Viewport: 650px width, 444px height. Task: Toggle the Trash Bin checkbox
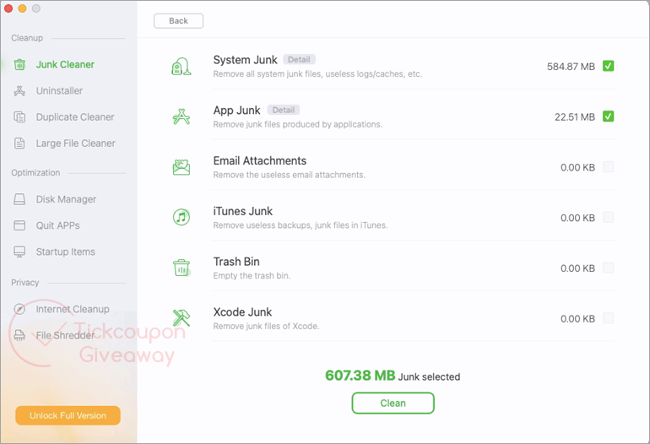tap(608, 268)
